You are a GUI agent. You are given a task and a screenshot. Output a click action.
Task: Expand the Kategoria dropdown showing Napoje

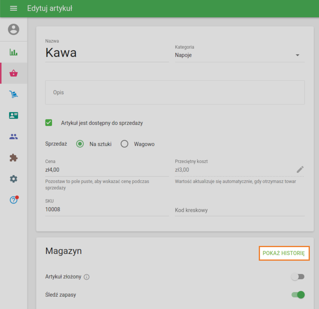(x=239, y=55)
